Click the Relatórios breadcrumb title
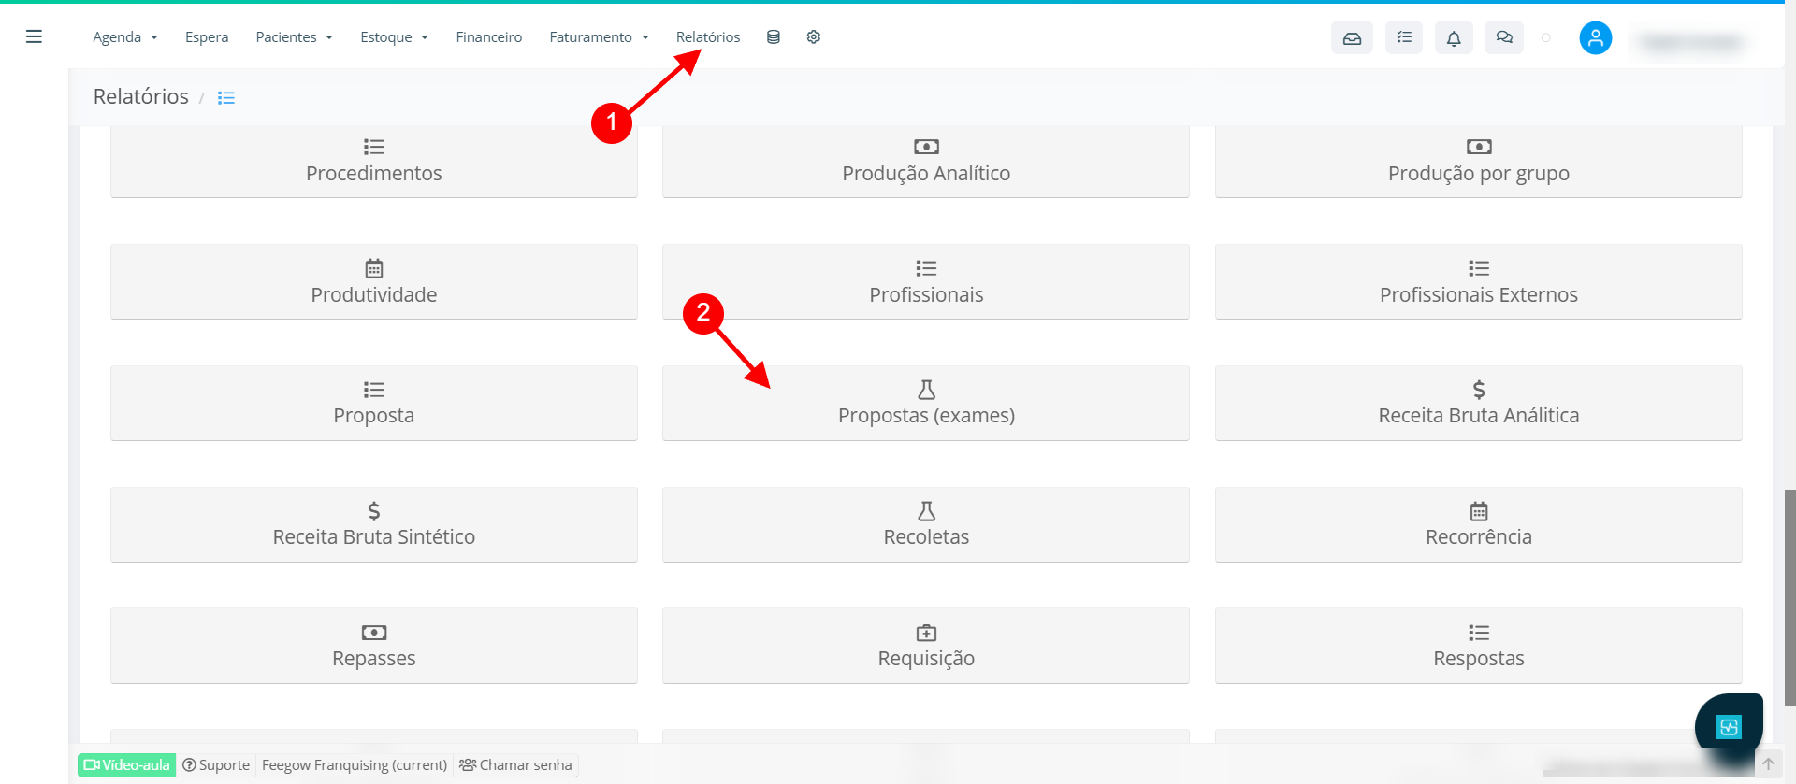1796x784 pixels. 140,96
